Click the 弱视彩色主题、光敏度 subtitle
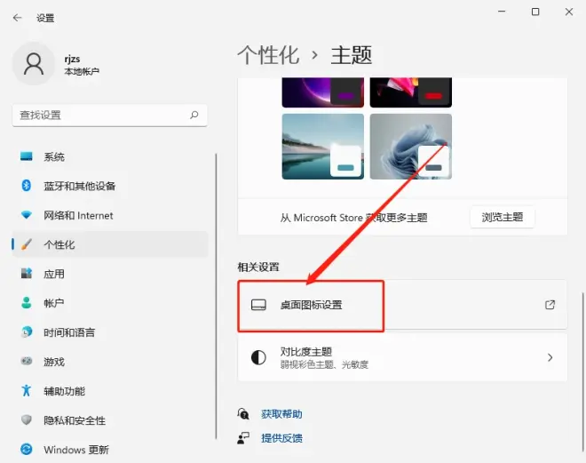Viewport: 586px width, 463px height. coord(324,364)
